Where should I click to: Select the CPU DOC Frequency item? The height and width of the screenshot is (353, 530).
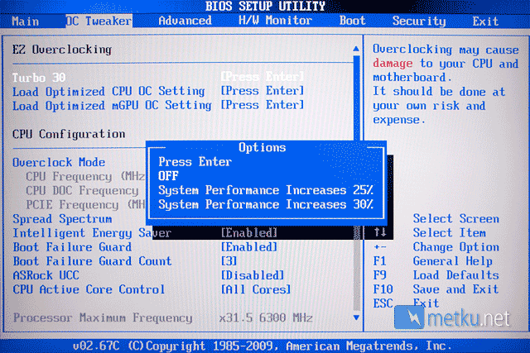[x=82, y=191]
